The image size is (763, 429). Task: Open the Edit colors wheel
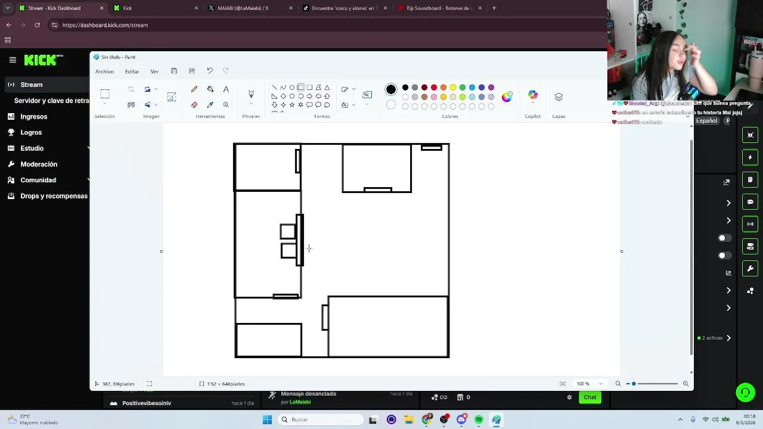(x=507, y=97)
